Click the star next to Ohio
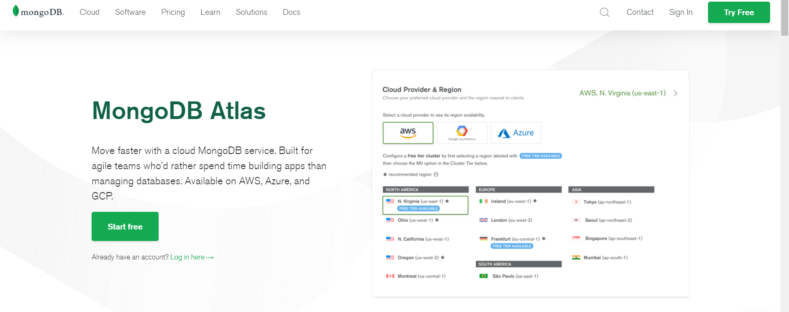789x312 pixels. (437, 220)
